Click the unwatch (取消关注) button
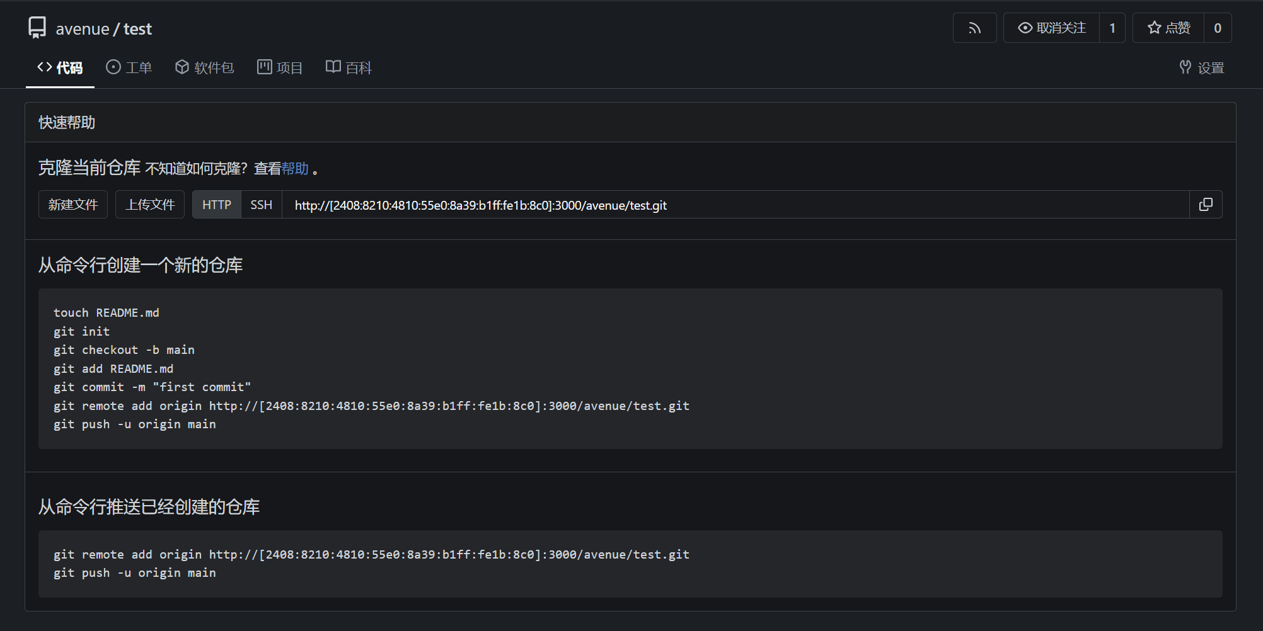This screenshot has height=631, width=1263. 1051,28
